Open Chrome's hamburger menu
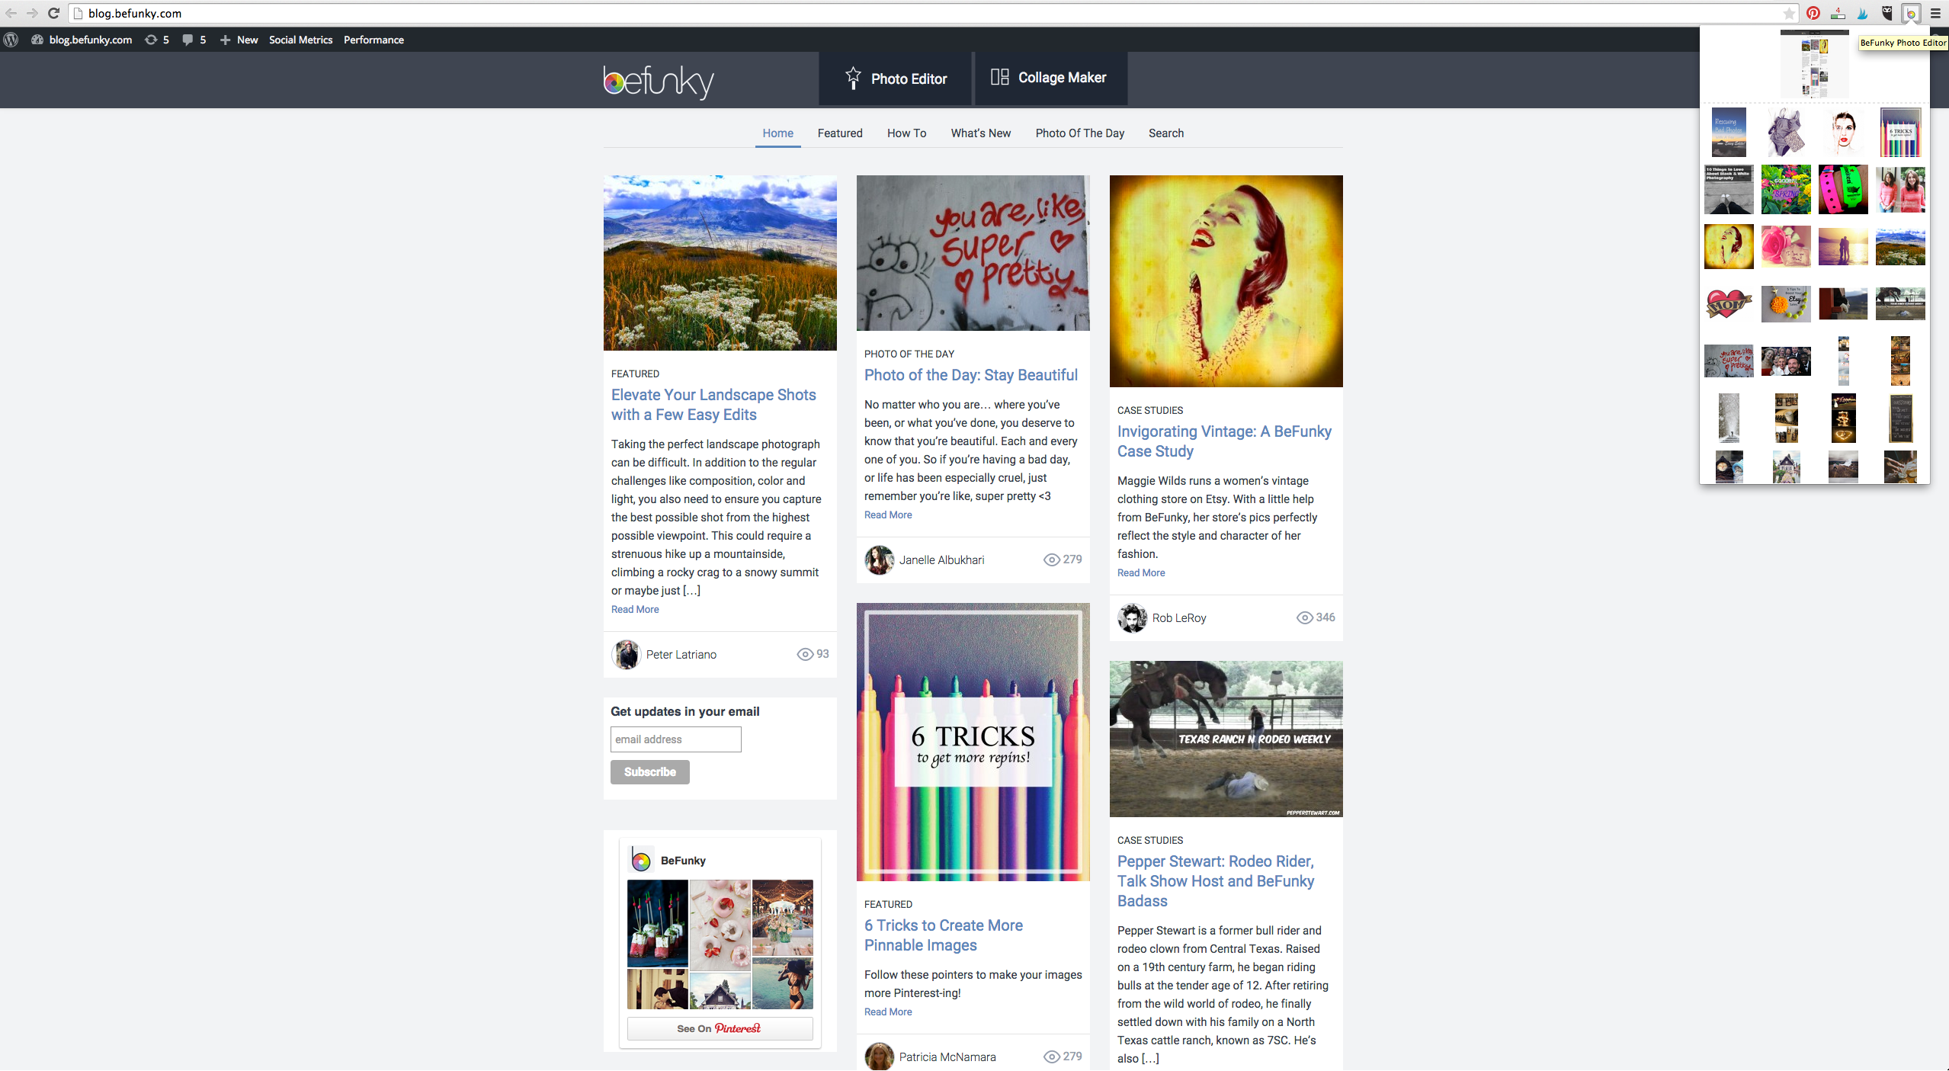 point(1935,13)
